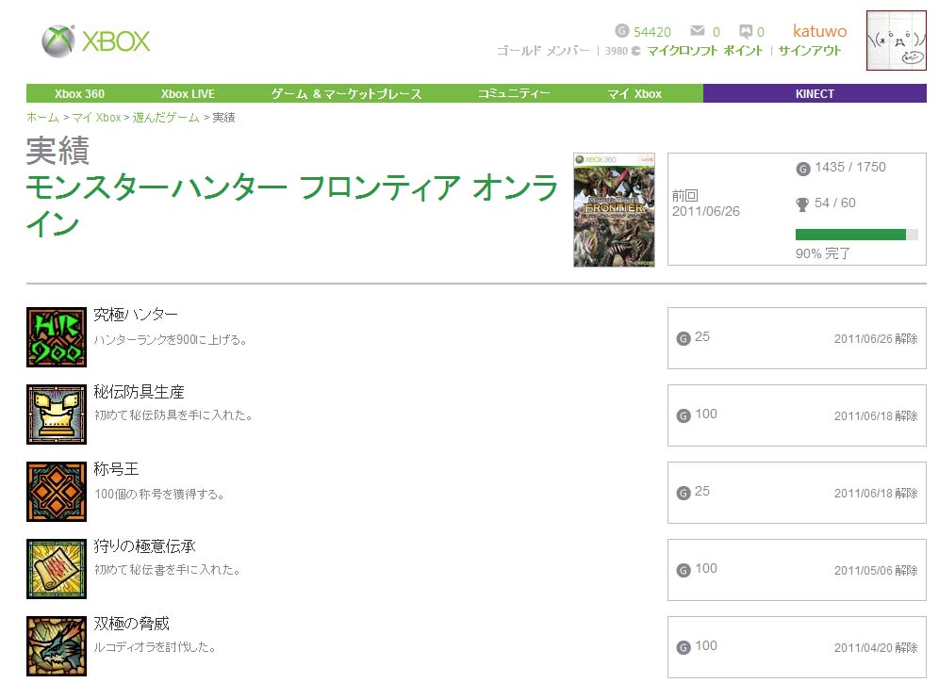Click the 狩りの極意伝承 achievement title
939x683 pixels.
(144, 546)
